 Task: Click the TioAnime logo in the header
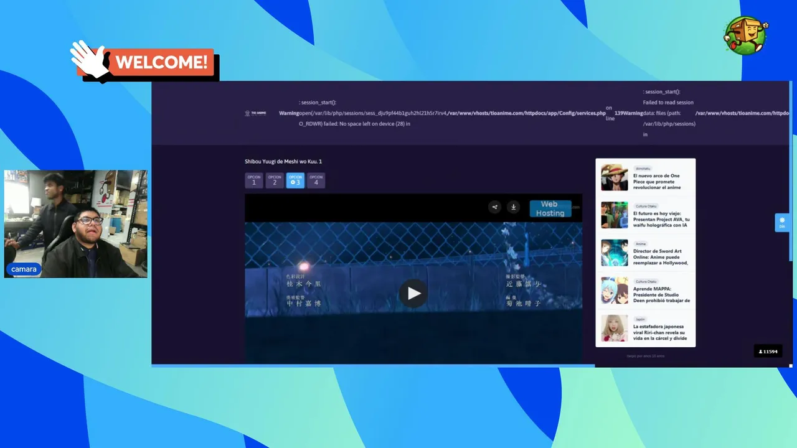[255, 113]
